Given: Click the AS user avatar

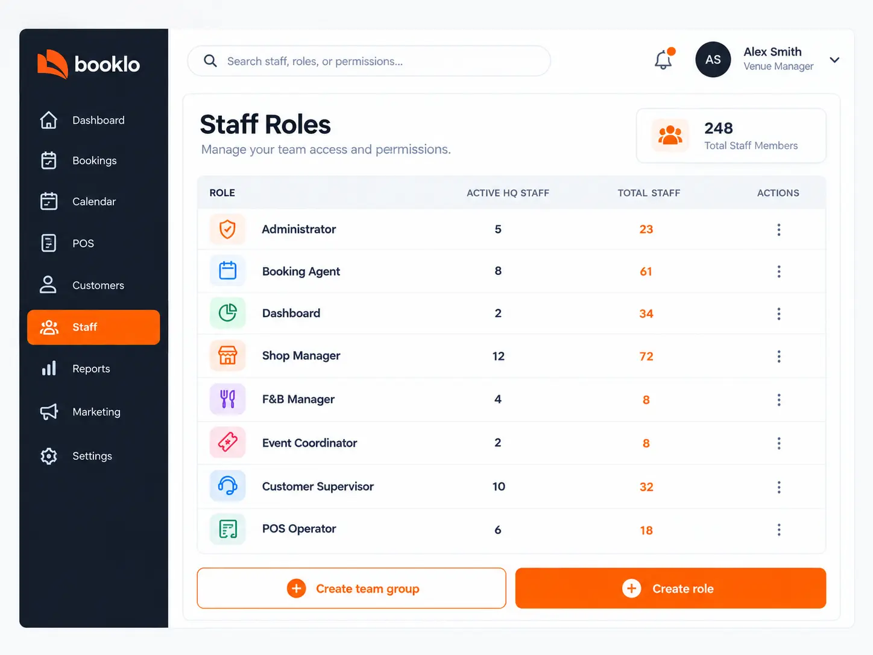Looking at the screenshot, I should click(713, 60).
